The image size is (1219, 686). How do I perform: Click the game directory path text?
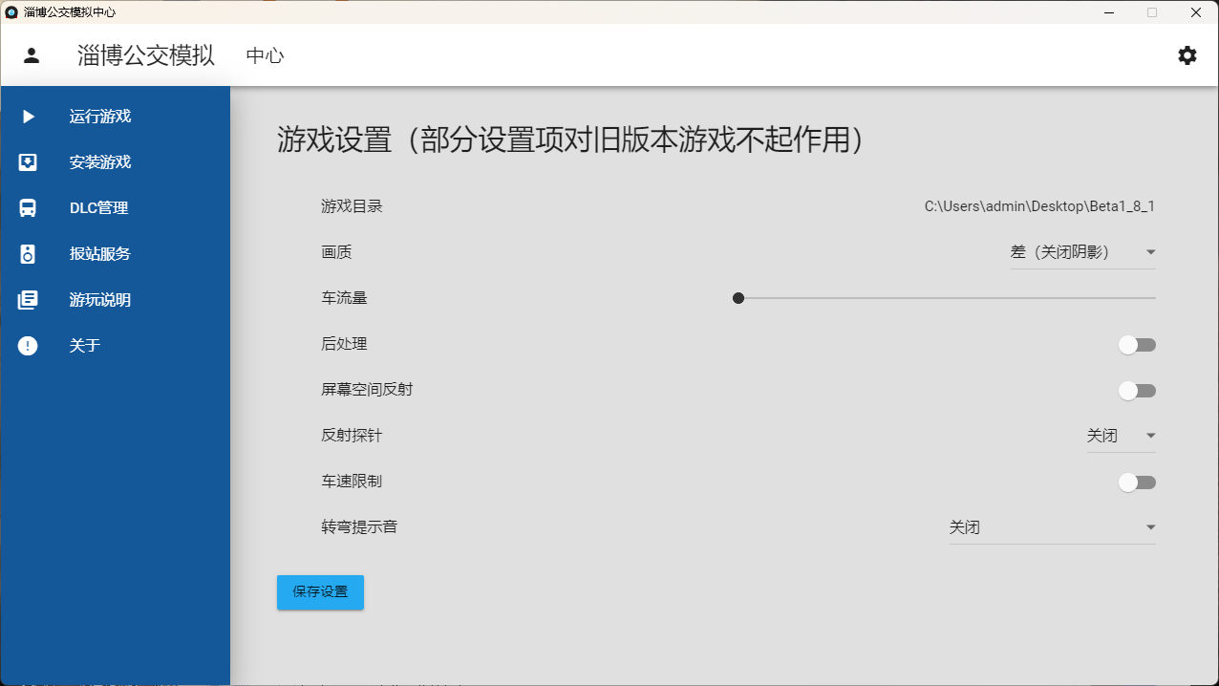pyautogui.click(x=1039, y=206)
